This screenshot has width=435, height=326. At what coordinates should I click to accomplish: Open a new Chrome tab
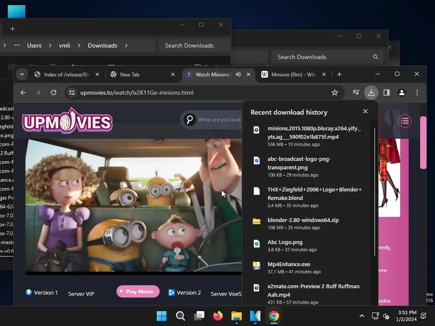tap(339, 74)
